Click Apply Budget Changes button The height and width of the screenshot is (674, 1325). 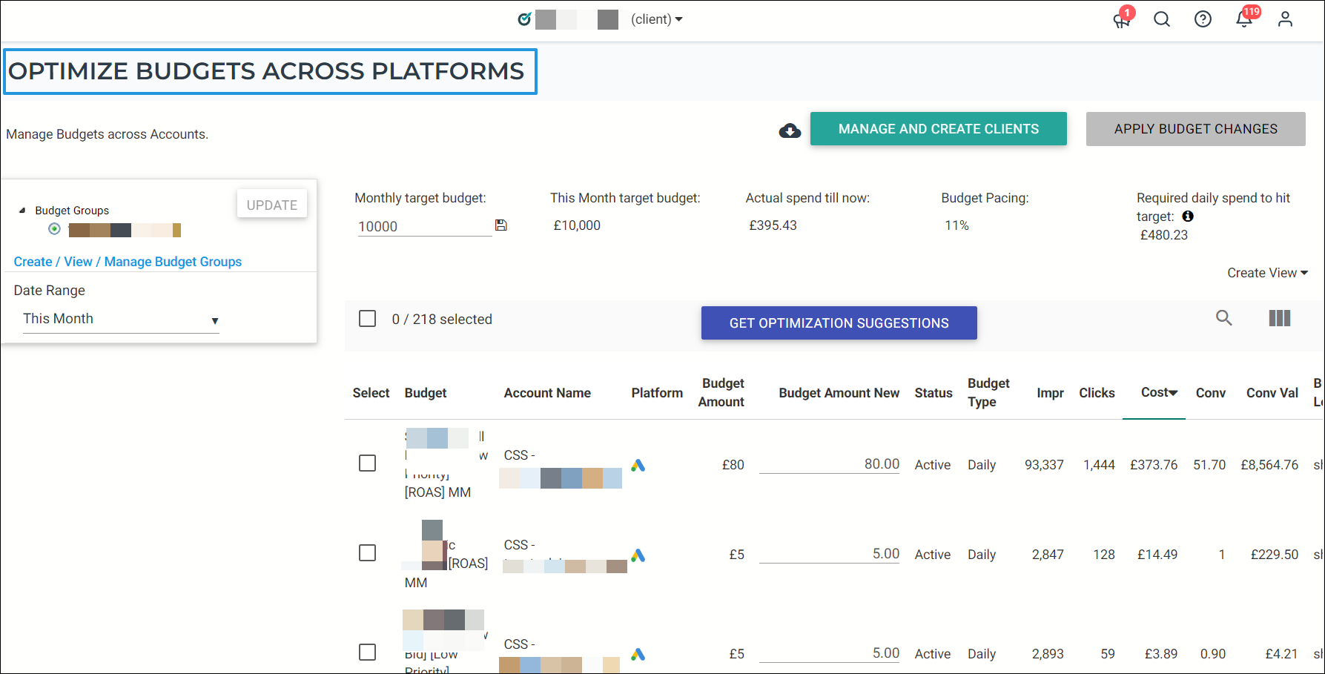pos(1195,129)
